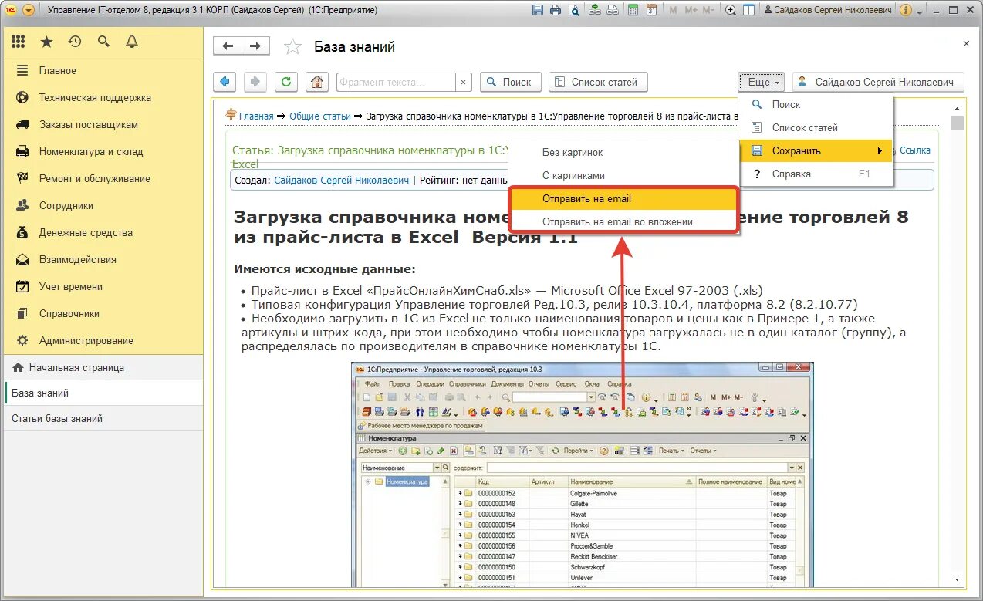Refresh the article with the green arrow
The height and width of the screenshot is (601, 983).
(286, 82)
